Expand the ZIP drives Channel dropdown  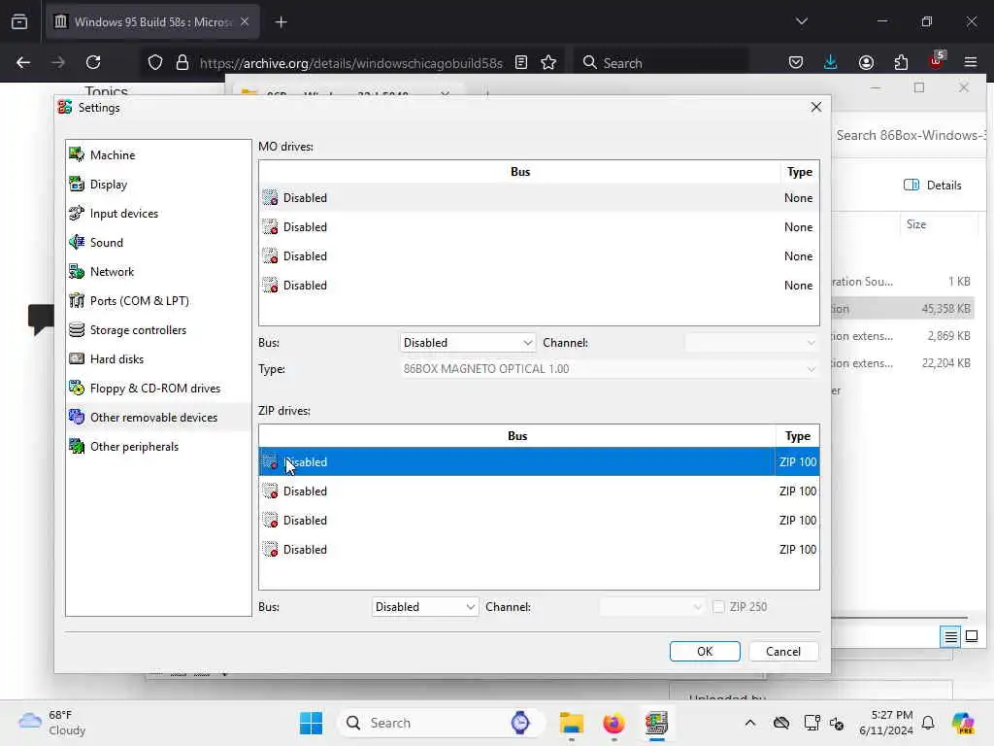tap(652, 607)
